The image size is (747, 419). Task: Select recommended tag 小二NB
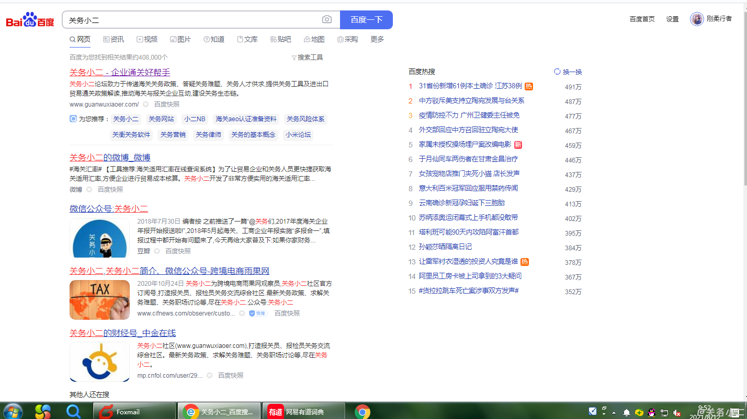click(x=195, y=119)
